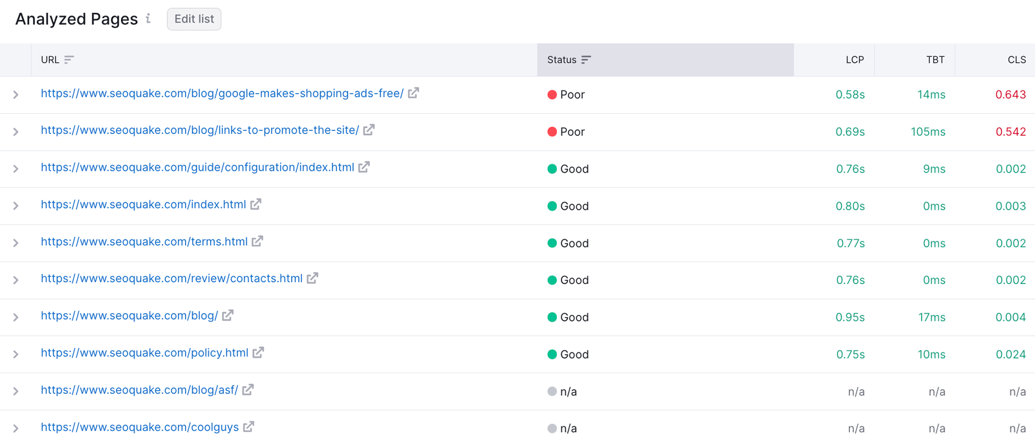Open external link icon for terms.html
Image resolution: width=1035 pixels, height=447 pixels.
257,241
